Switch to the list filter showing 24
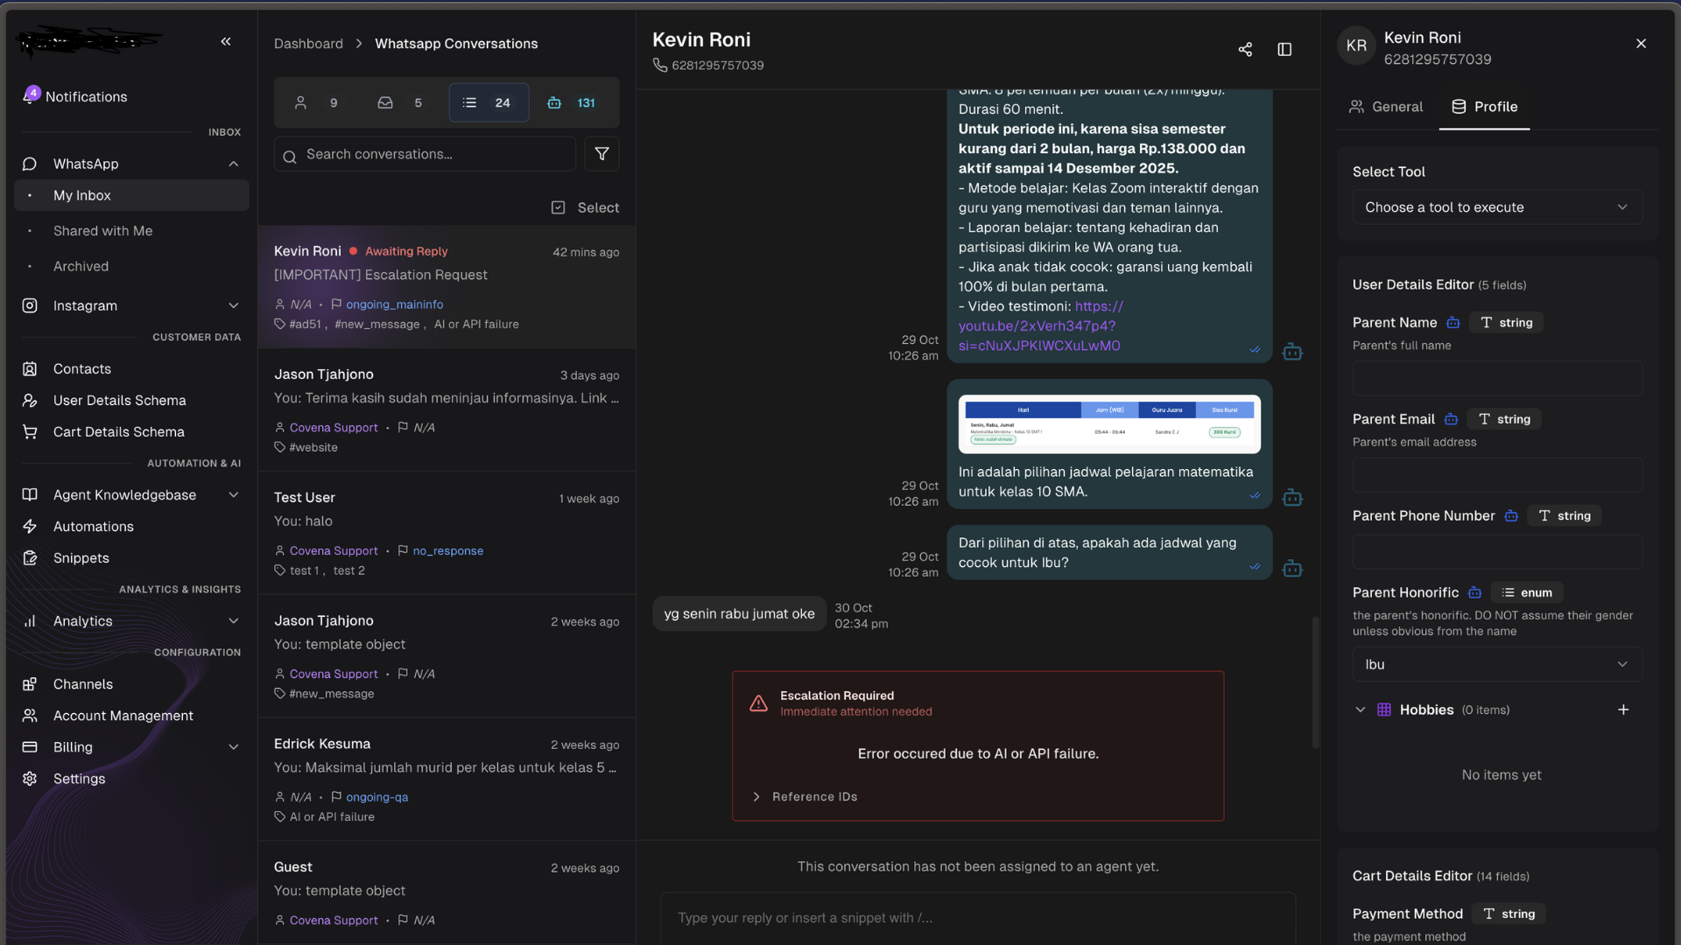The width and height of the screenshot is (1681, 945). (488, 102)
